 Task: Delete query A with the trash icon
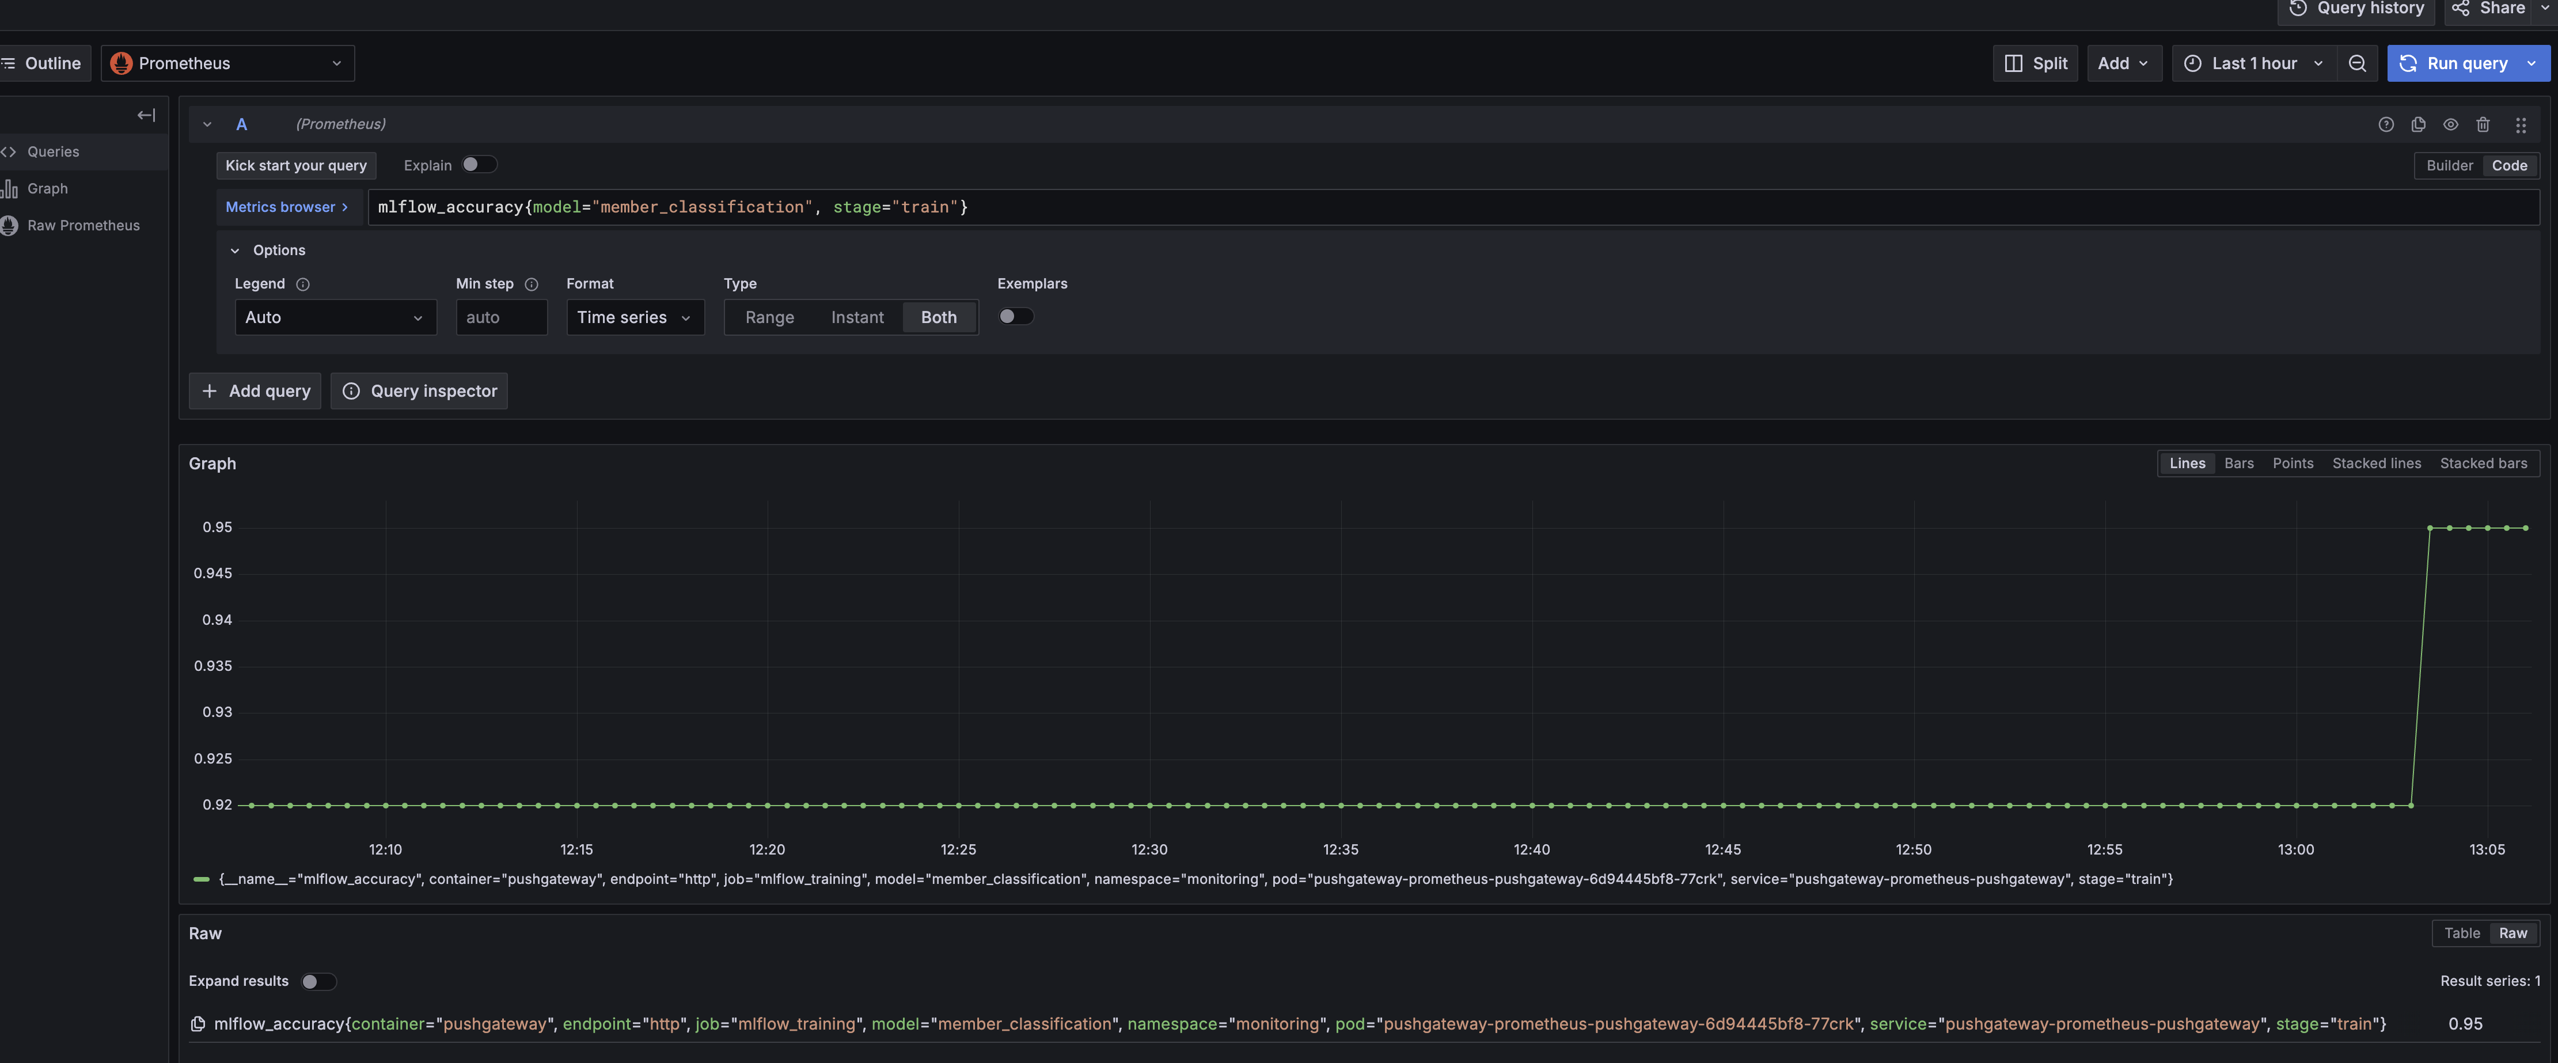click(x=2483, y=124)
